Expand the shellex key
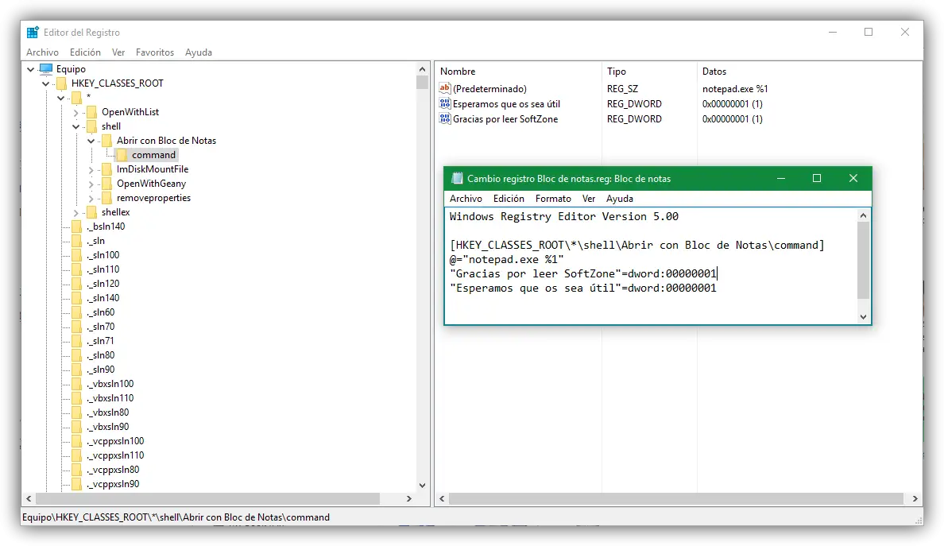 (x=75, y=212)
